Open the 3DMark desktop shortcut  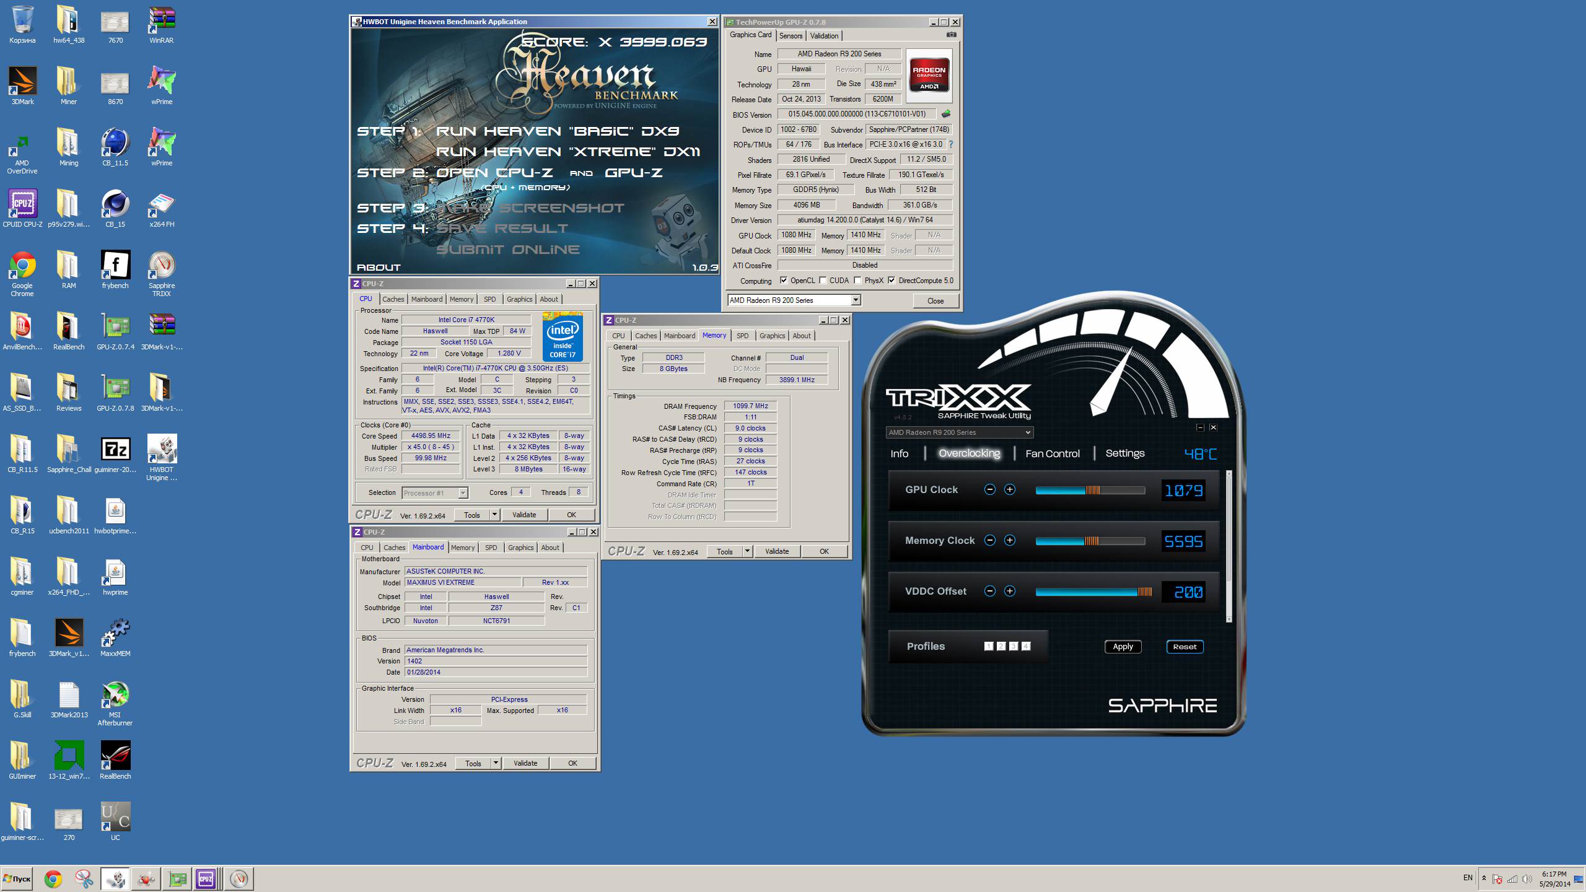coord(22,85)
